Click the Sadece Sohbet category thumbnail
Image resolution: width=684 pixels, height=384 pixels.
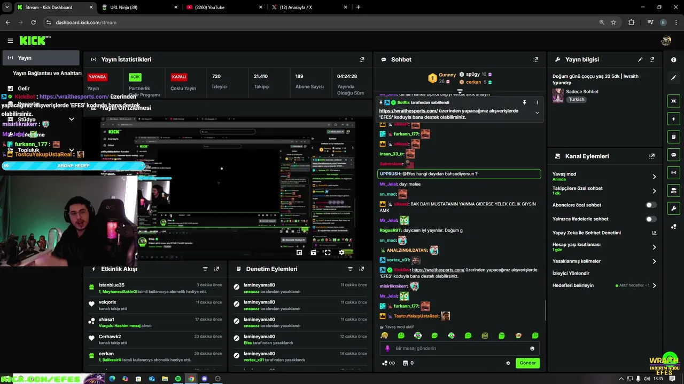coord(558,95)
